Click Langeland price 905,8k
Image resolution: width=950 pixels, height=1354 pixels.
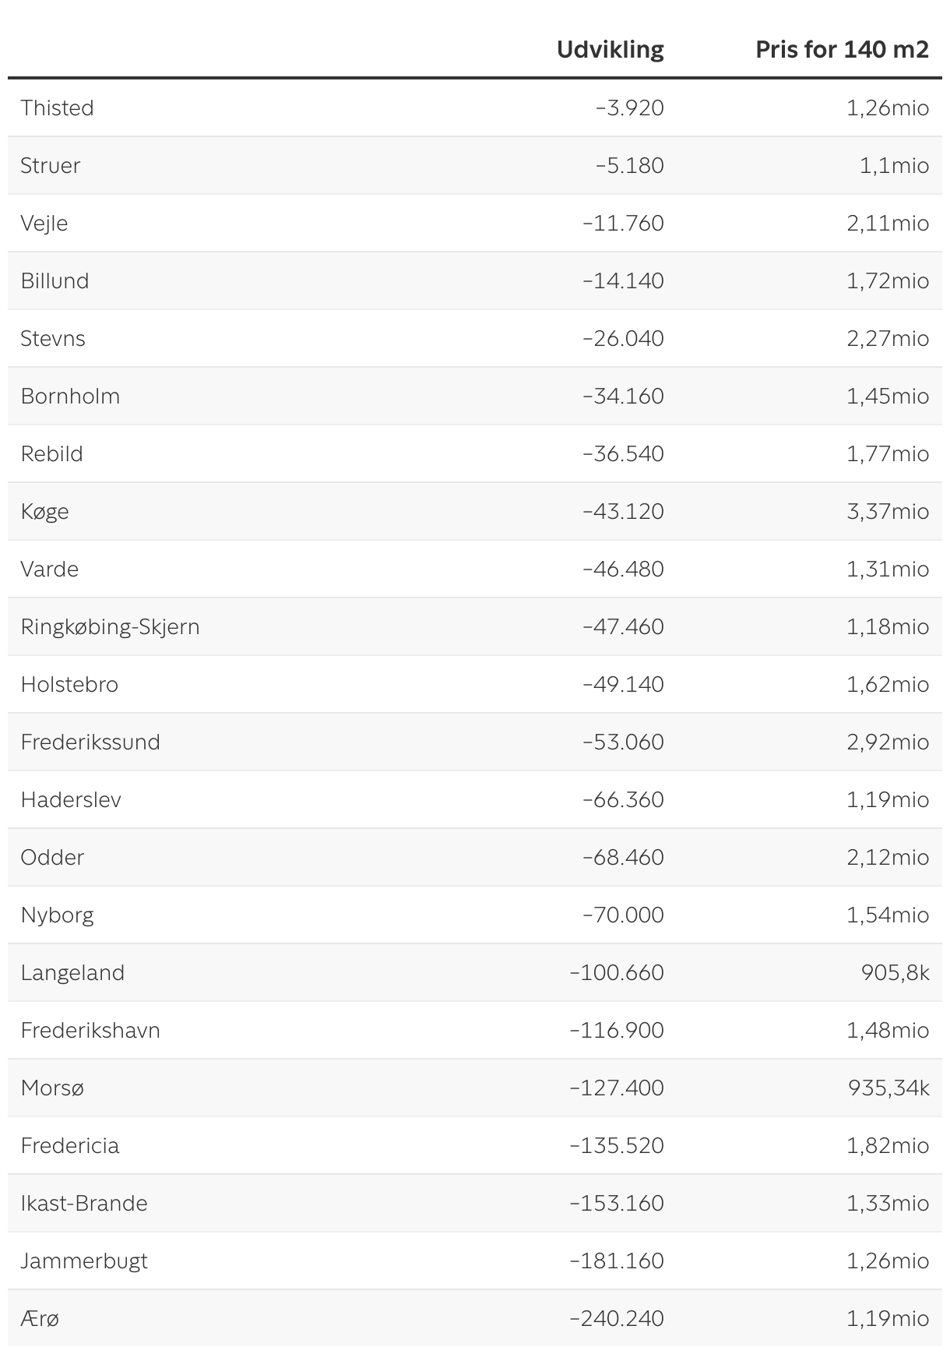tap(895, 972)
